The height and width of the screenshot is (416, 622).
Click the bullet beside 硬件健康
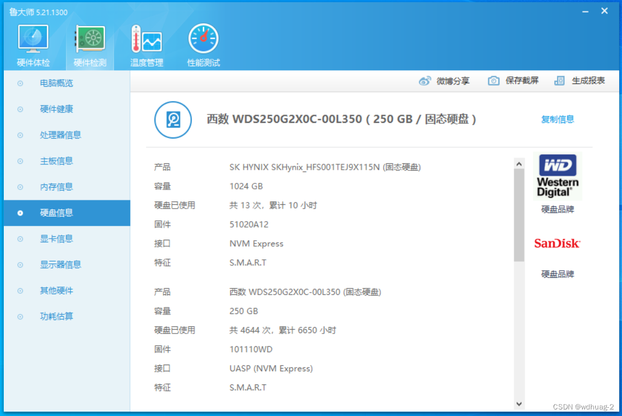point(20,109)
